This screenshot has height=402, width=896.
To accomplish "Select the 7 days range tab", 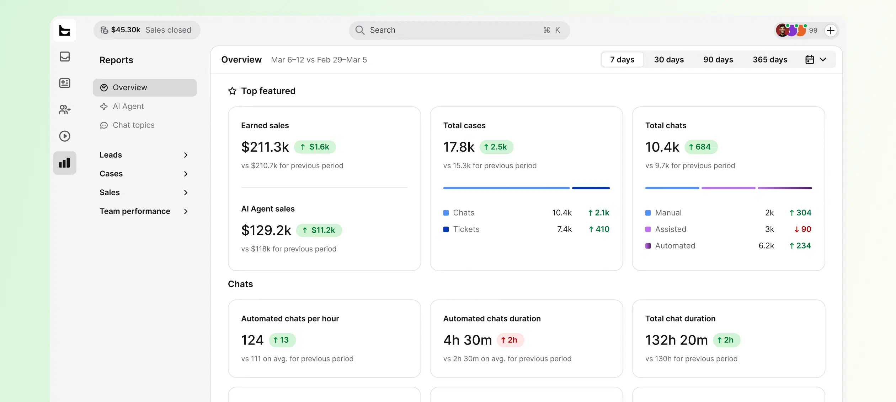I will point(622,60).
